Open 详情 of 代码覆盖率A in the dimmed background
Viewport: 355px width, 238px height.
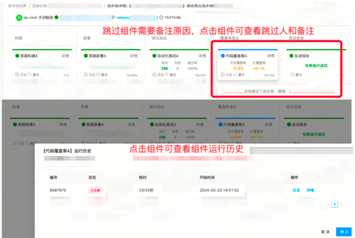[268, 125]
